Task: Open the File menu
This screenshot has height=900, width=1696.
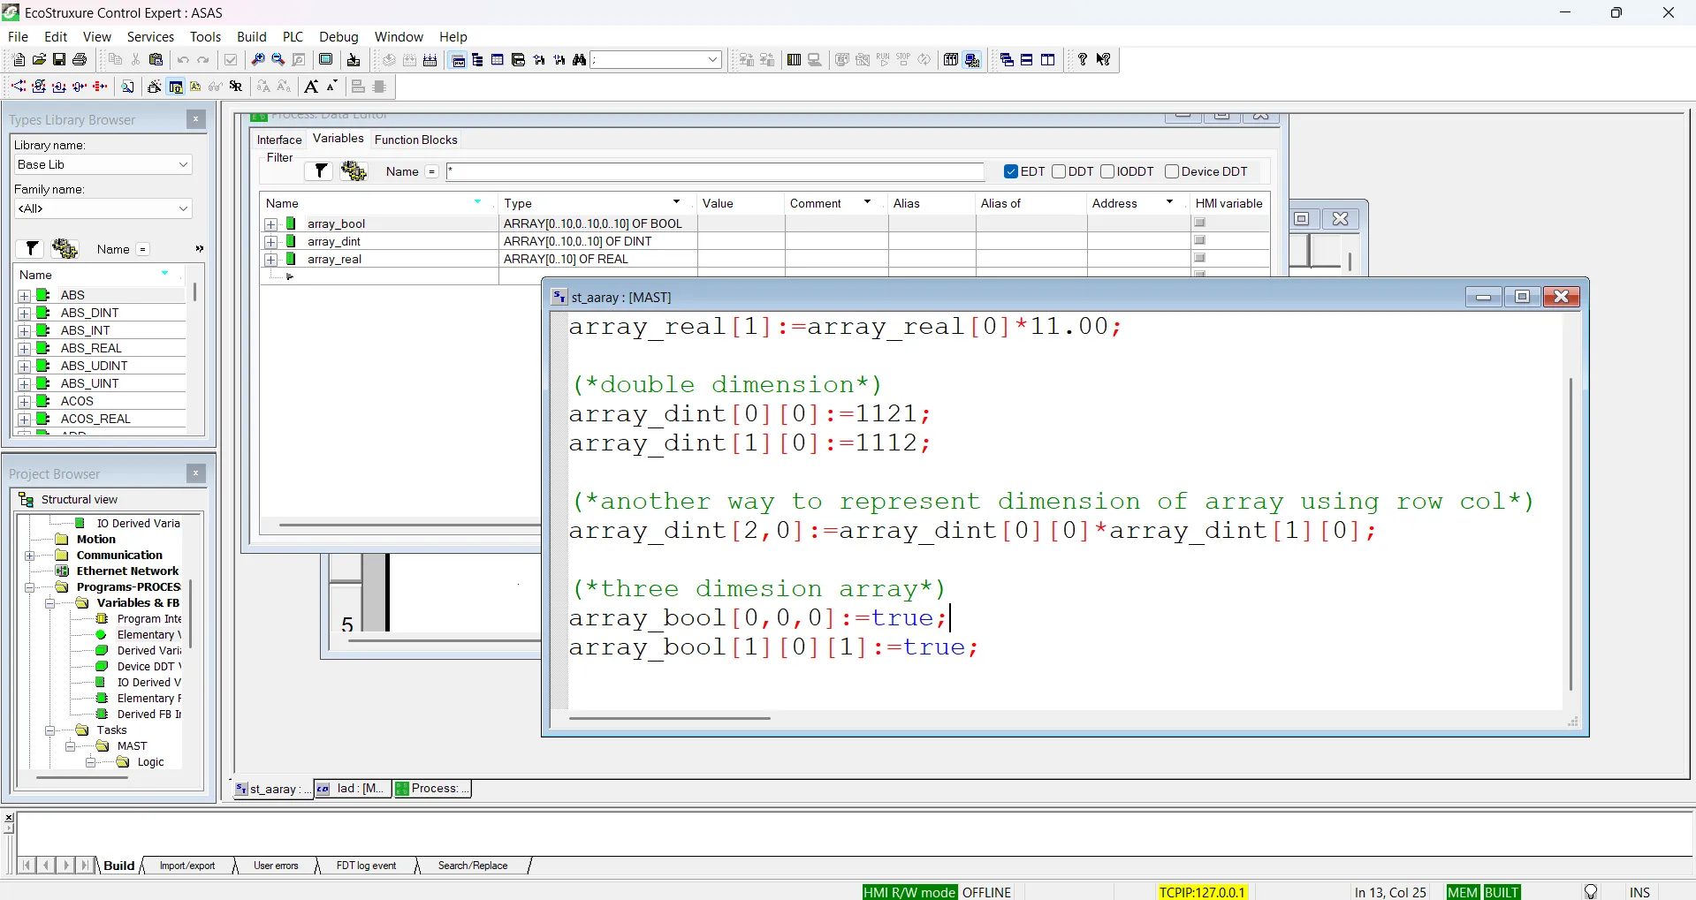Action: click(18, 36)
